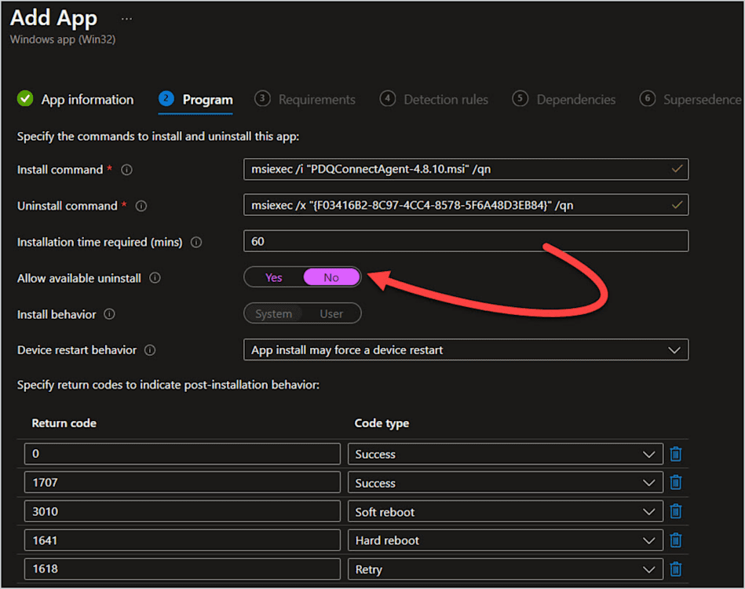Screen dimensions: 745x589
Task: Click info icon for Installation time required
Action: point(196,243)
